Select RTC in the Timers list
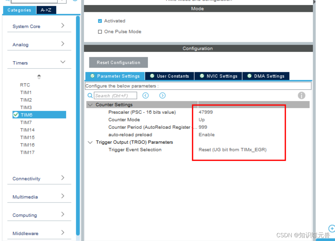335x241 pixels. 25,85
